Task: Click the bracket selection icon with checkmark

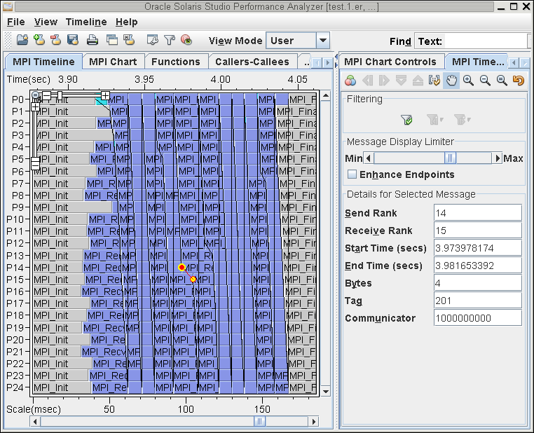Action: click(434, 81)
